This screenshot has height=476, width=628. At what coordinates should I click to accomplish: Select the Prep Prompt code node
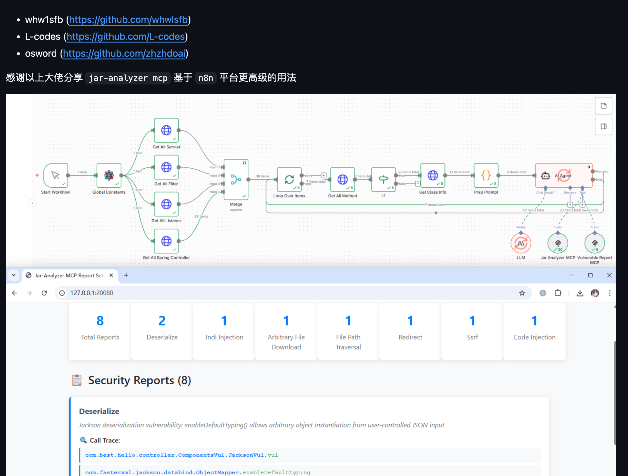click(486, 175)
